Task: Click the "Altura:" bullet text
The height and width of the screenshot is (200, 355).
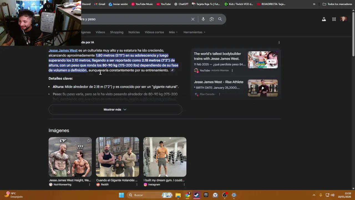Action: click(x=58, y=87)
